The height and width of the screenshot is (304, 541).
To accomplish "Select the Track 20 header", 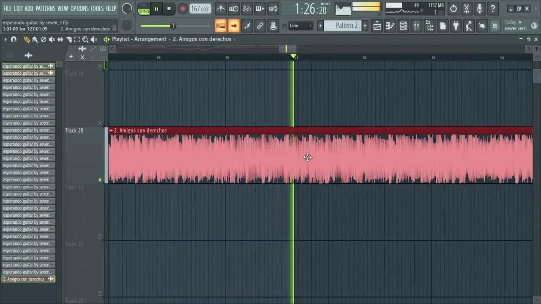I will (84, 155).
